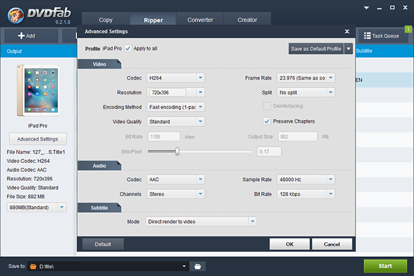Expand the 880MB(Standard) size dropdown
Viewport: 414px width, 276px height.
pos(62,207)
